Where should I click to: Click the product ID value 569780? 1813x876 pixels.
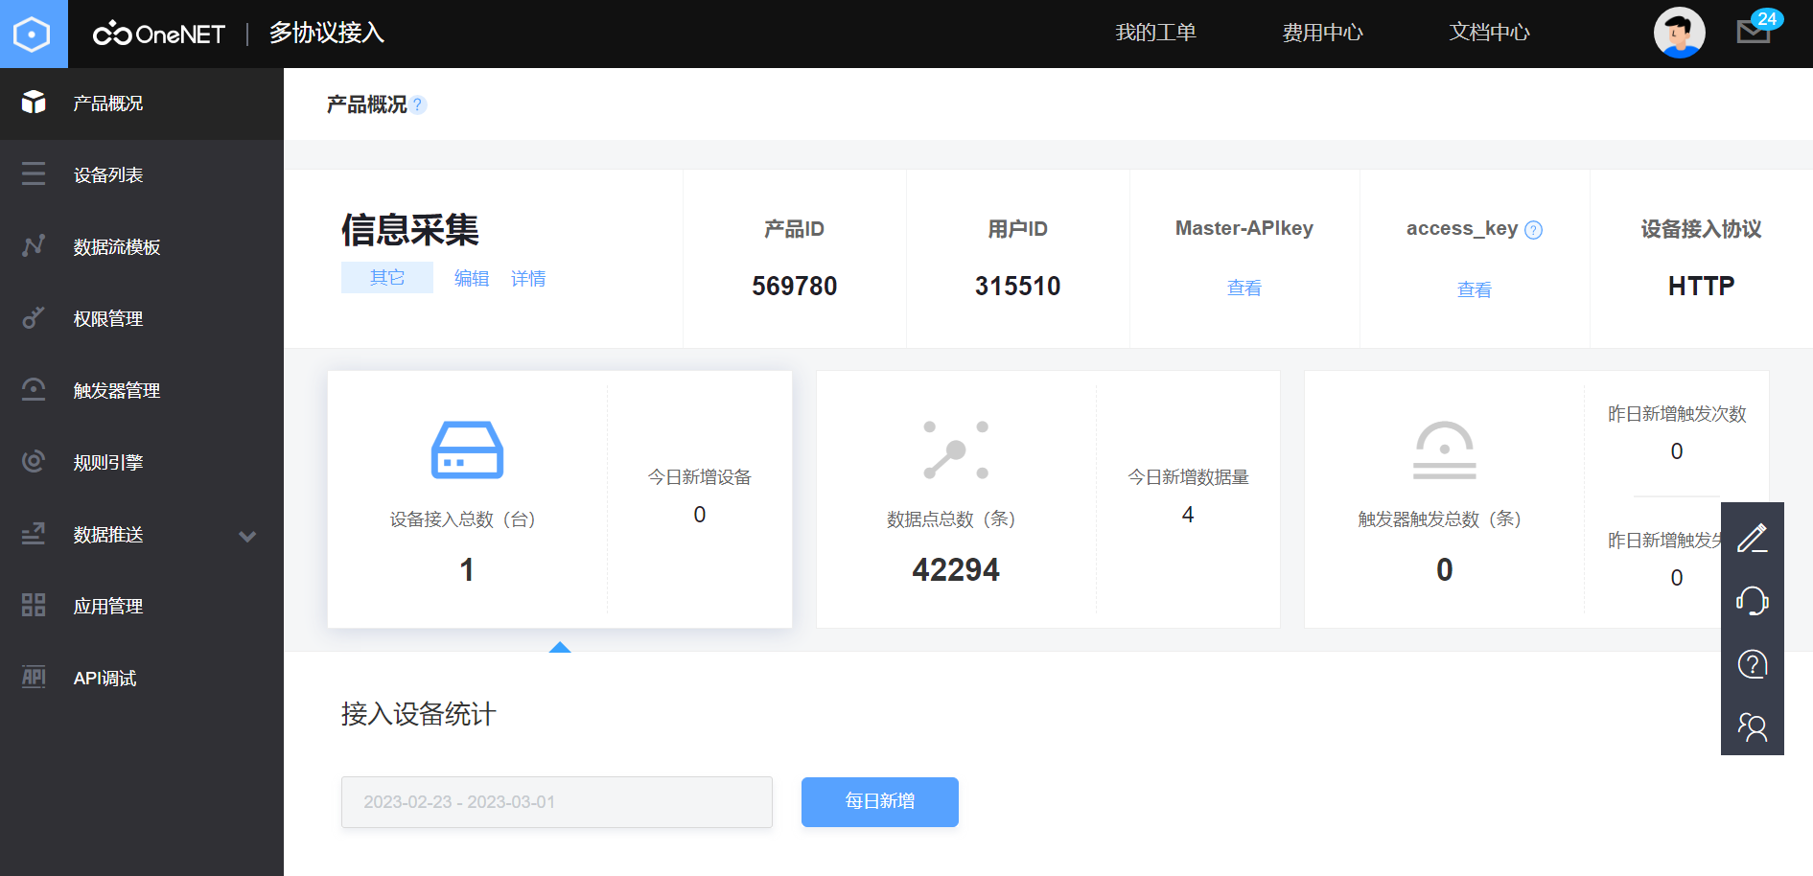(x=795, y=286)
